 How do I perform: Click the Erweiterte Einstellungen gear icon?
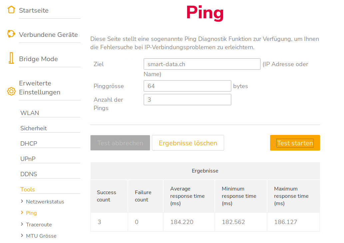11,91
